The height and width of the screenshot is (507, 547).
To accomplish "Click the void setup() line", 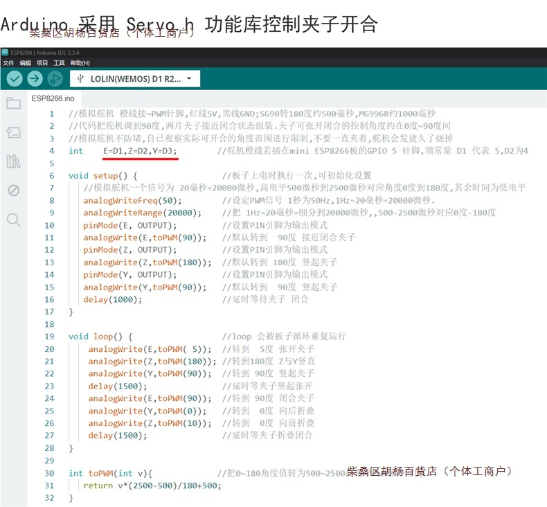I will 103,175.
